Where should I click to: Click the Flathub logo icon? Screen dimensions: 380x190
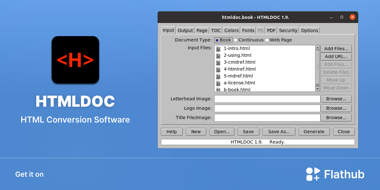coord(313,174)
